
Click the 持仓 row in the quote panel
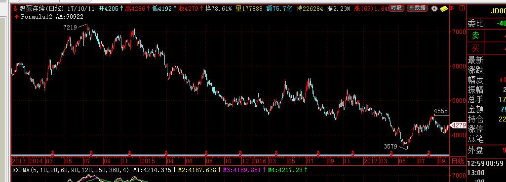pyautogui.click(x=487, y=120)
